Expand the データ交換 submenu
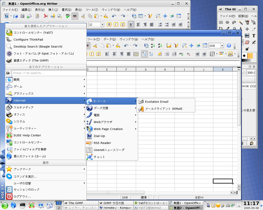This screenshot has width=263, height=210. click(112, 108)
